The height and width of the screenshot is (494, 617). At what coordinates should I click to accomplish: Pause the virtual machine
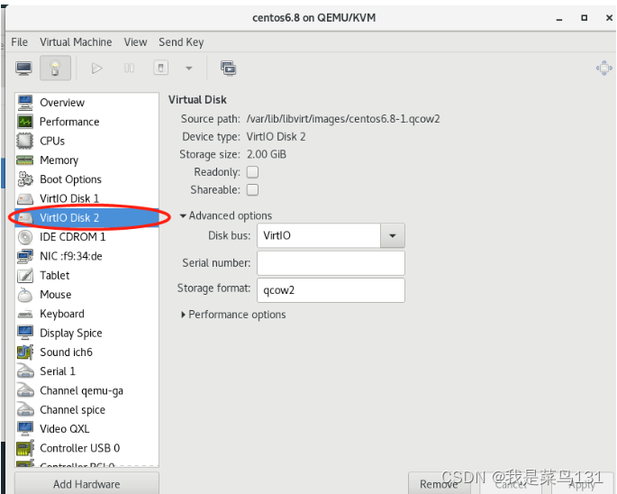click(129, 69)
